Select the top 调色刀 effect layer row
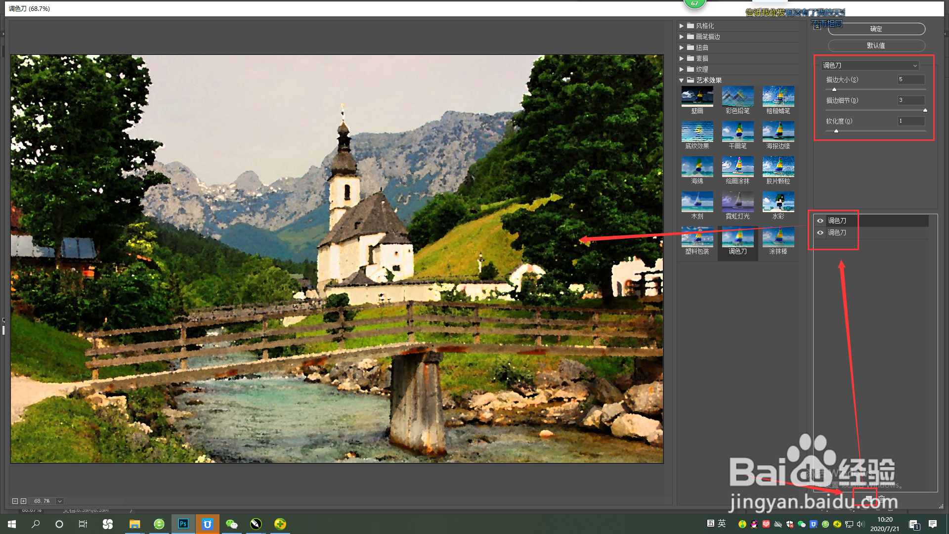Screen dimensions: 949x534 click(x=872, y=221)
